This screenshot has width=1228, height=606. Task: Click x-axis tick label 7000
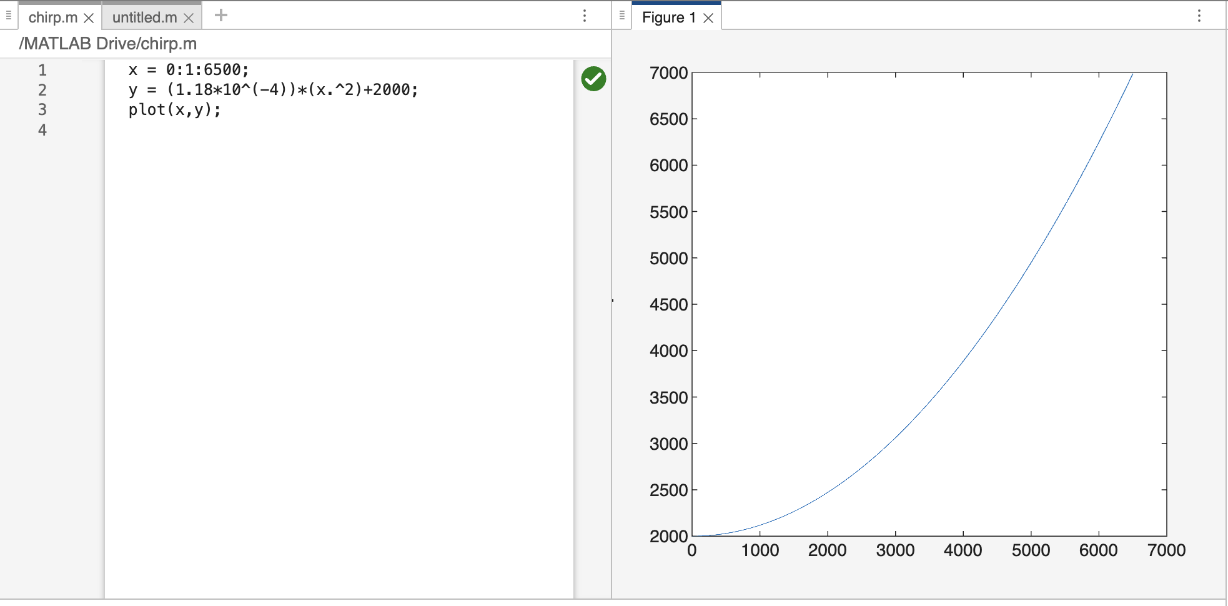1167,550
